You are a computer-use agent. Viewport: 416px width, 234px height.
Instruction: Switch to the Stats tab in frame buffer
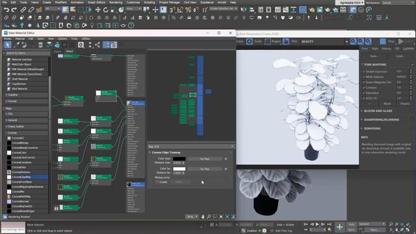coord(374,49)
